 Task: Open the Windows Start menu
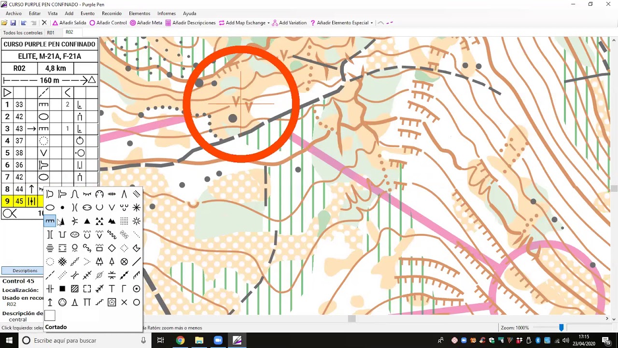pyautogui.click(x=9, y=340)
